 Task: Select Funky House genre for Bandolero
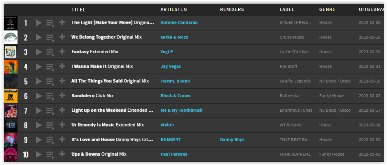click(x=332, y=96)
